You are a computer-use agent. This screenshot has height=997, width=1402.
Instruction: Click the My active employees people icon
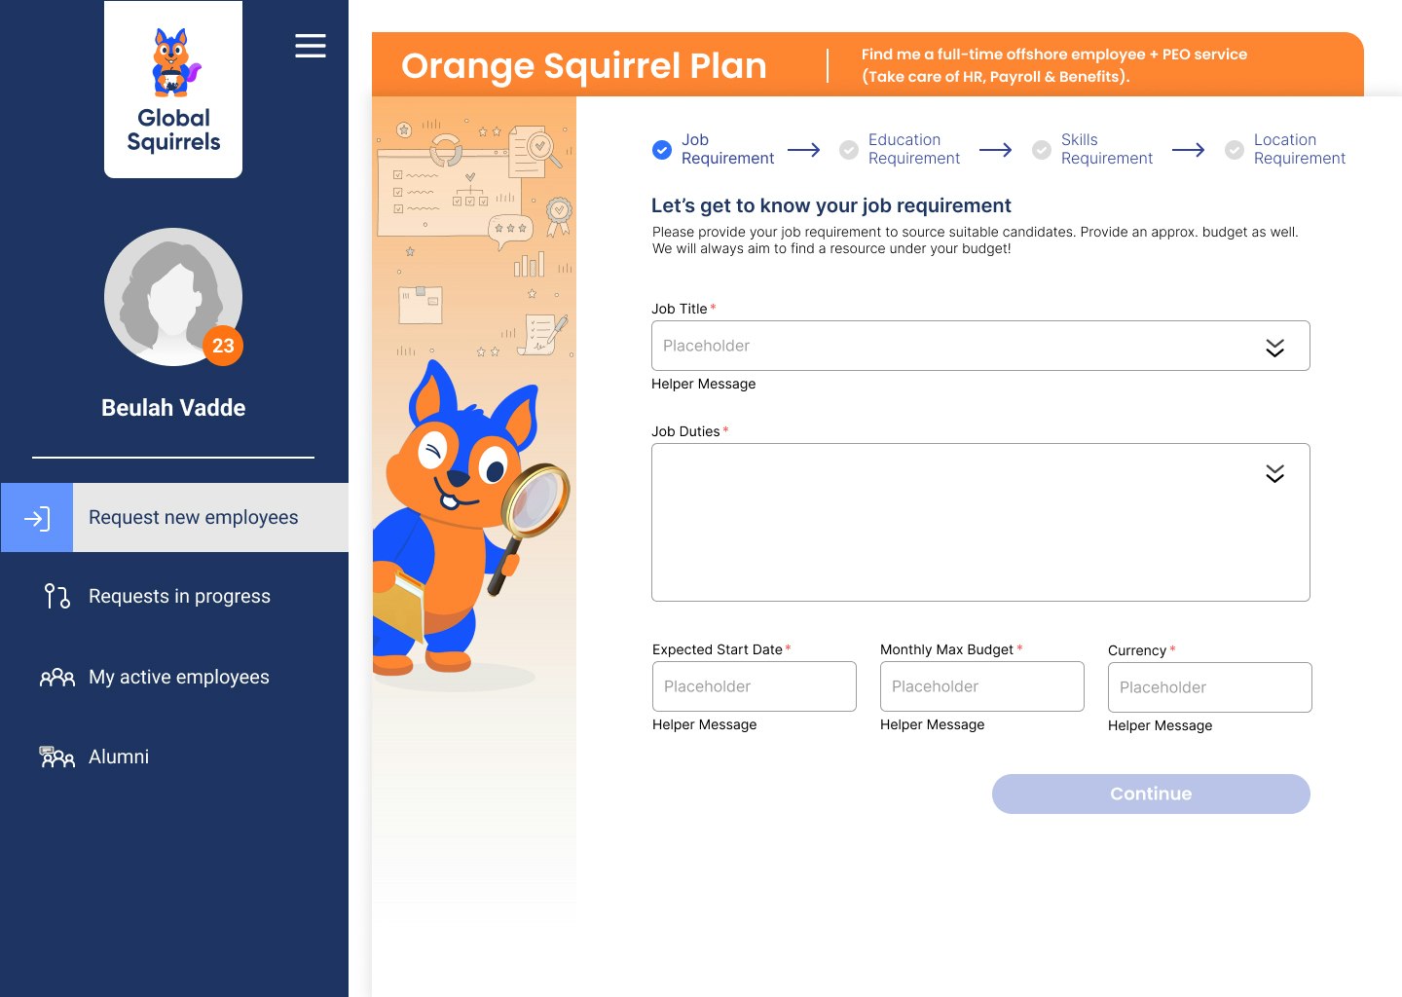(x=57, y=678)
